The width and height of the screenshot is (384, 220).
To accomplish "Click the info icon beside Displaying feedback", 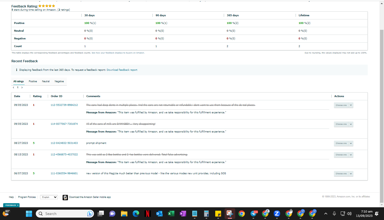I will coord(17,70).
